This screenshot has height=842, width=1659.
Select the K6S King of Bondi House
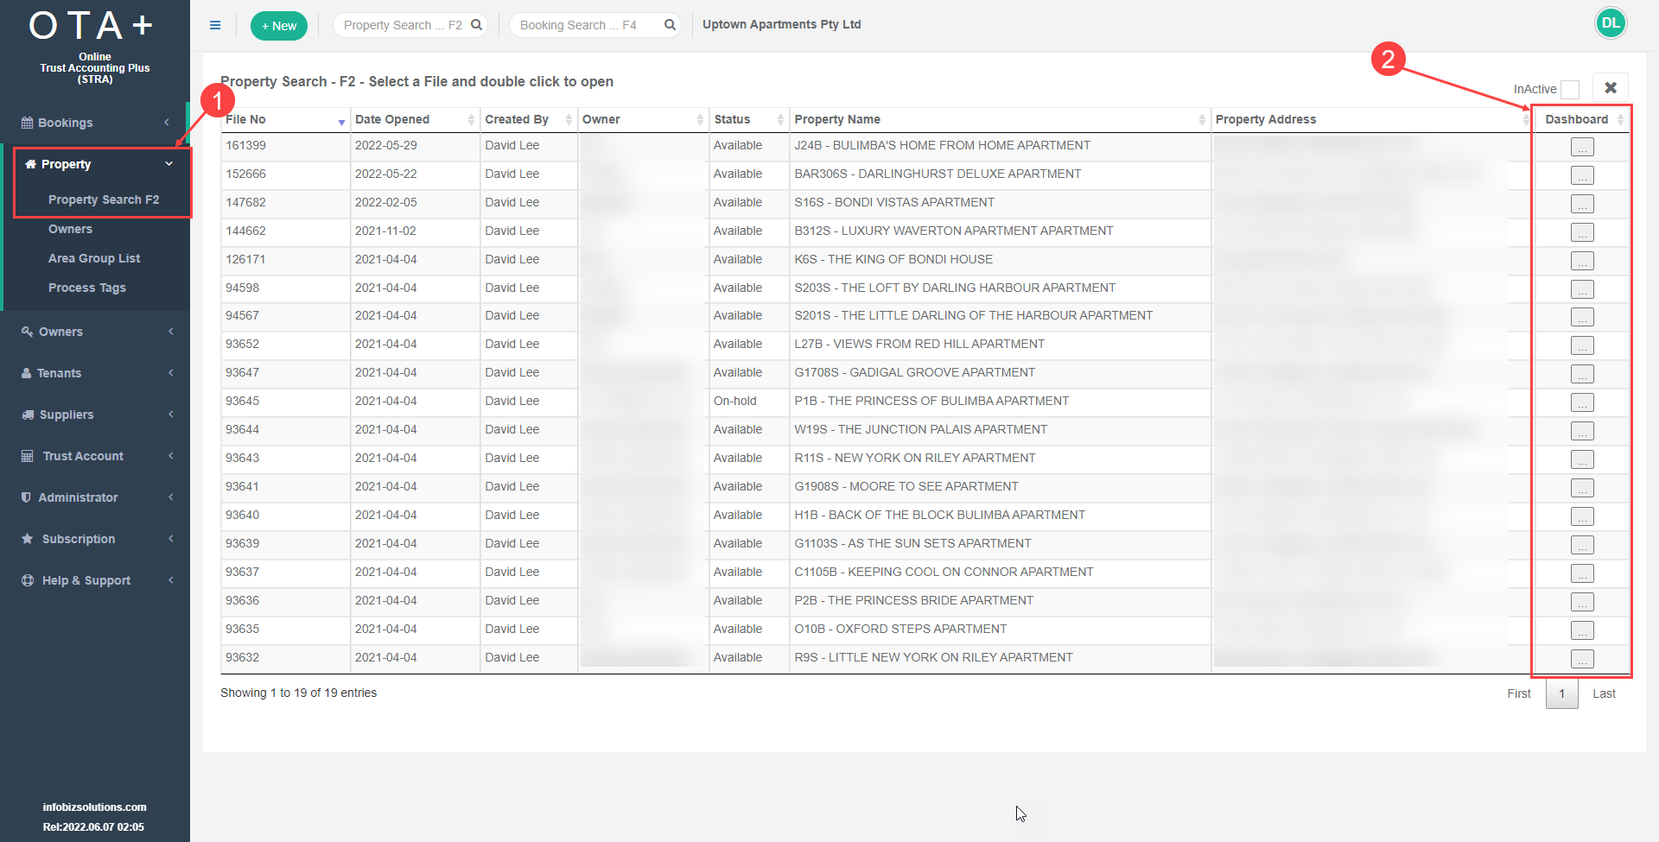(893, 259)
